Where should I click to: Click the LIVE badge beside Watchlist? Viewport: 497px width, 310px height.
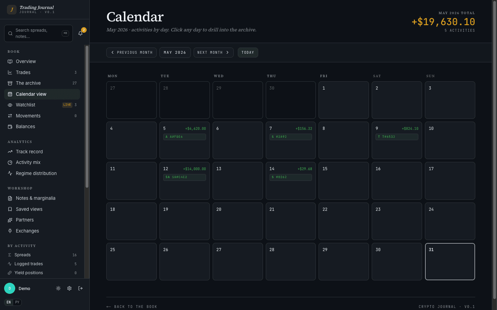pos(67,105)
